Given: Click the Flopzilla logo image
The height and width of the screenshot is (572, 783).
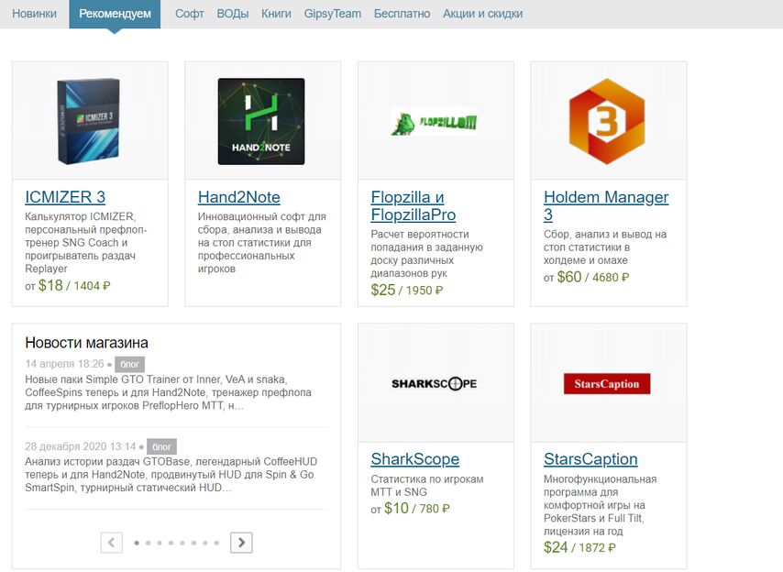Looking at the screenshot, I should pos(434,122).
